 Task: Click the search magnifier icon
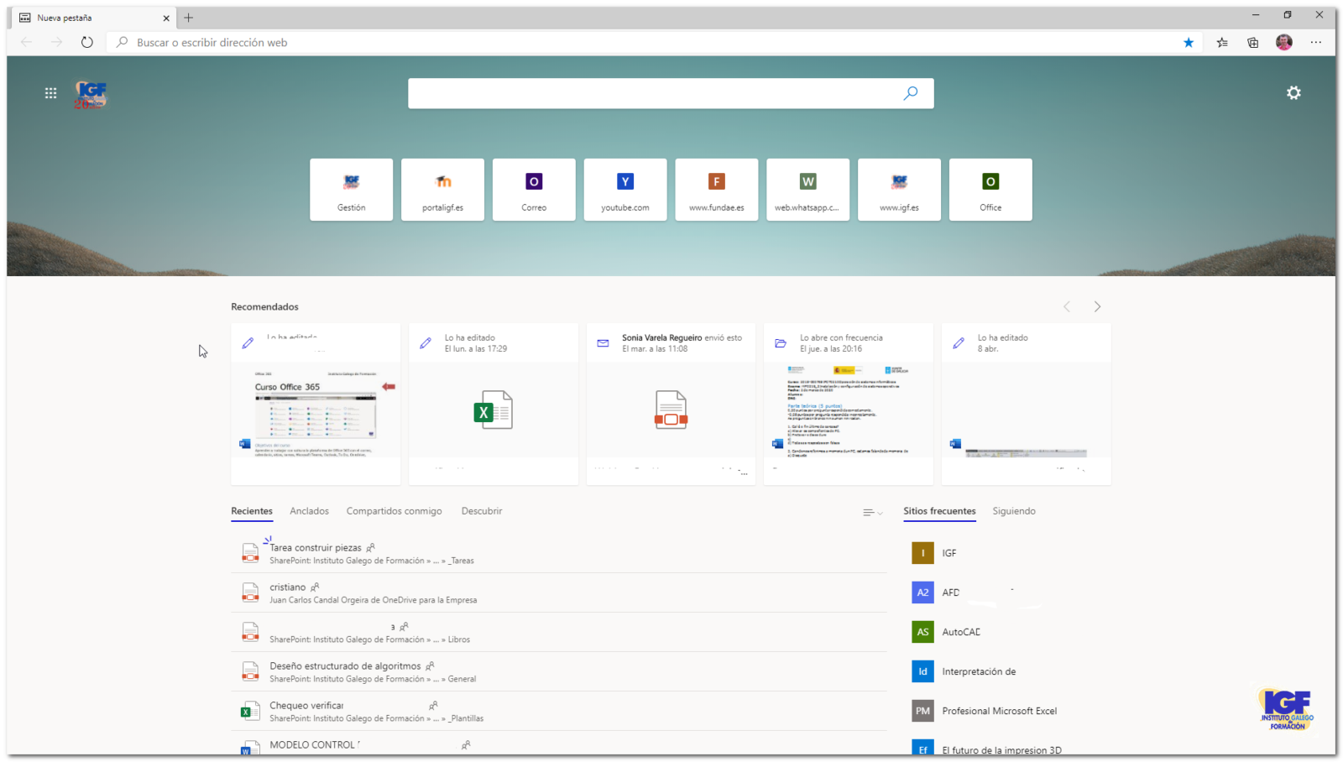911,93
